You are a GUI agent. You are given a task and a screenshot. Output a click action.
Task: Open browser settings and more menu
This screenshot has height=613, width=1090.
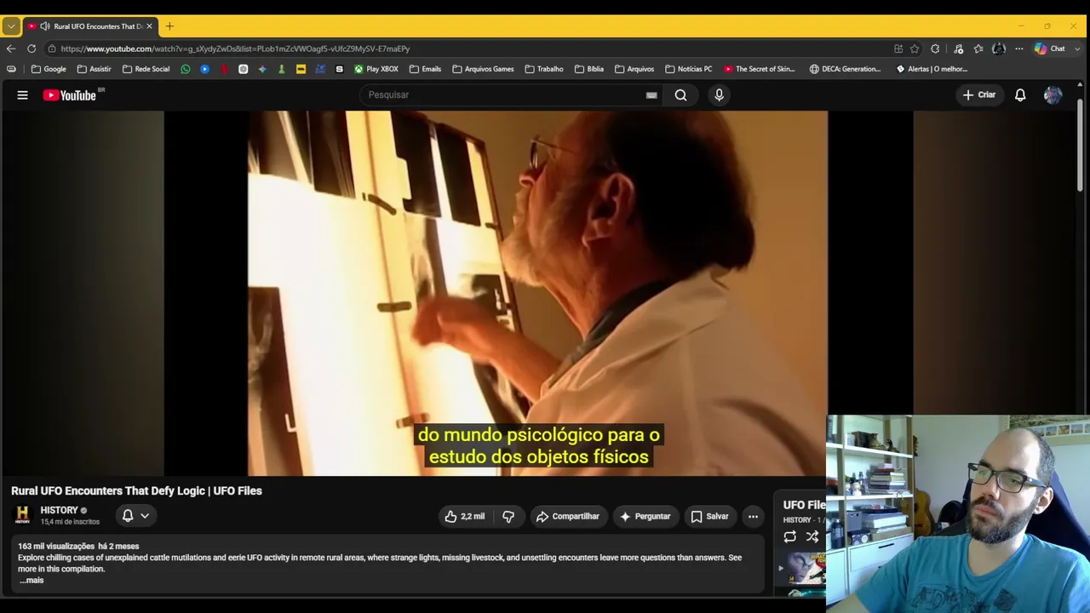[1018, 49]
